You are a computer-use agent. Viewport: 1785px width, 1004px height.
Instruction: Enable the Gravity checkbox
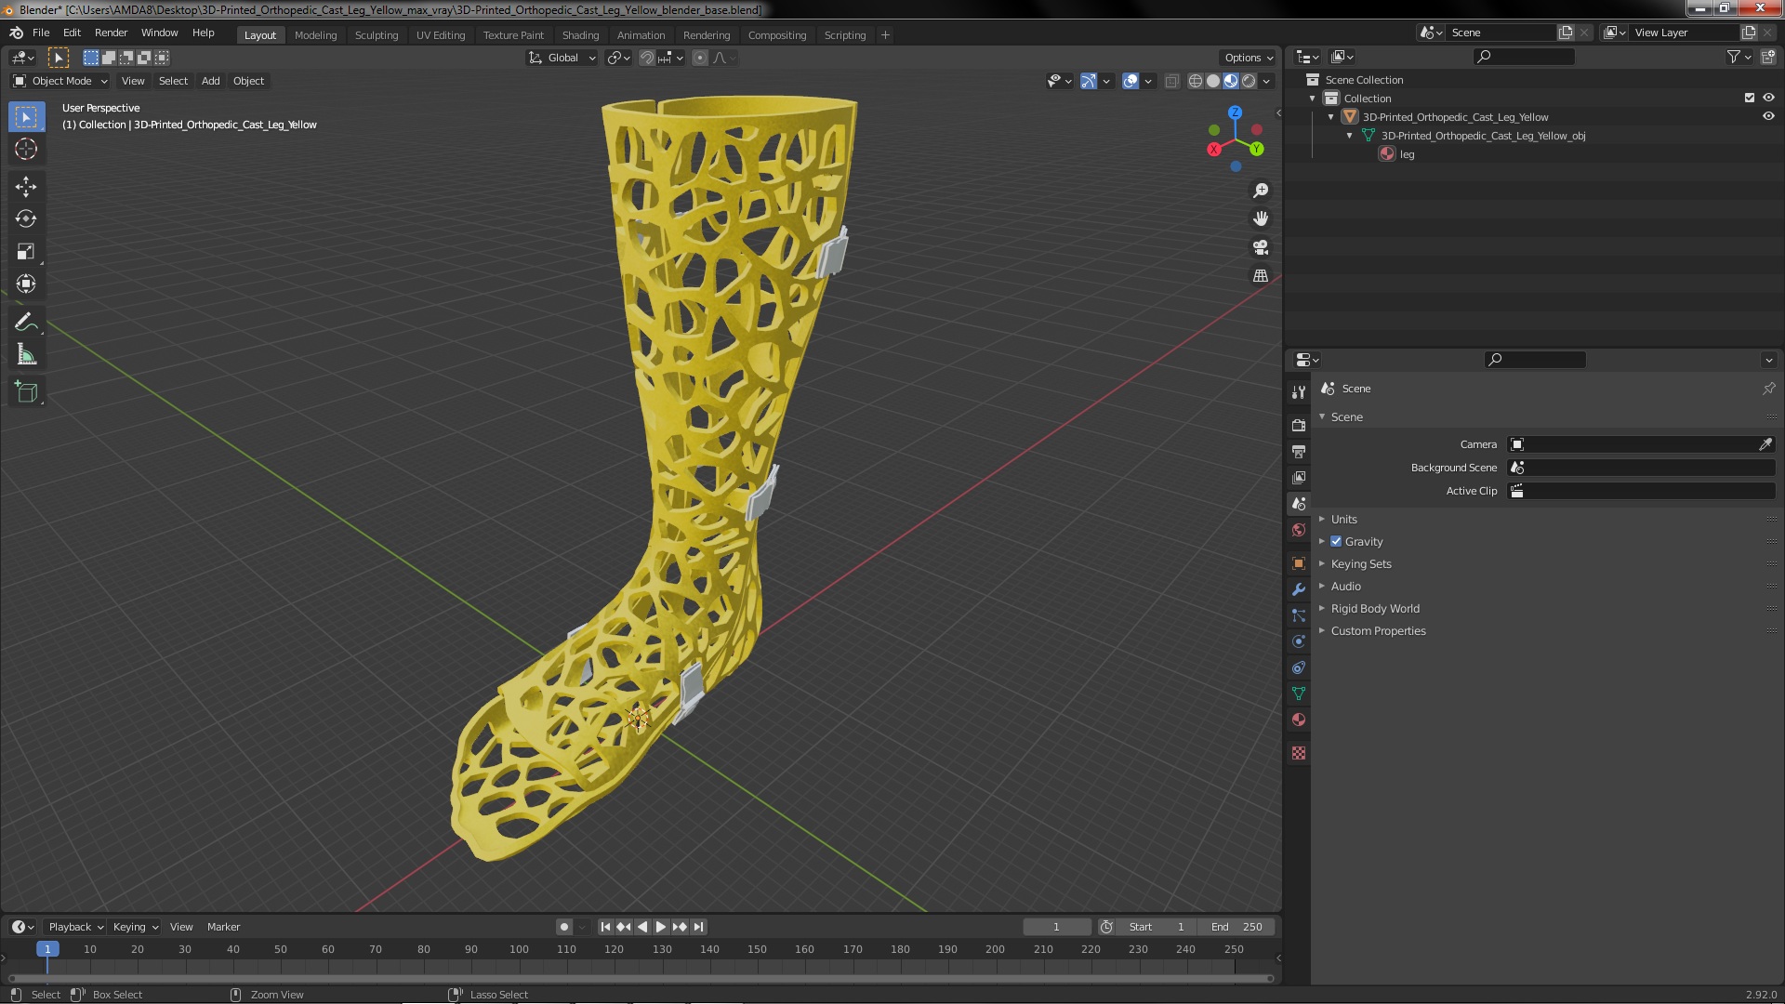[1336, 541]
